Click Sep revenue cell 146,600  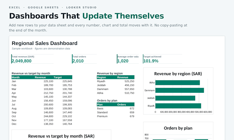[49, 112]
